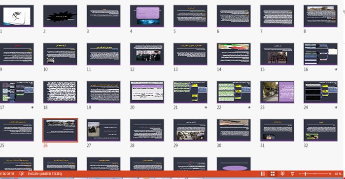The width and height of the screenshot is (345, 179).
Task: Open zoom dialog via 40% label
Action: point(338,174)
